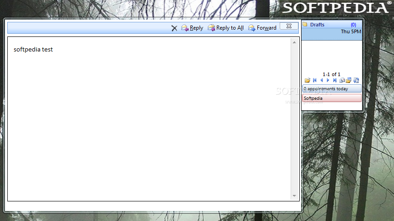Click the refresh sync icon
The width and height of the screenshot is (394, 221).
356,81
